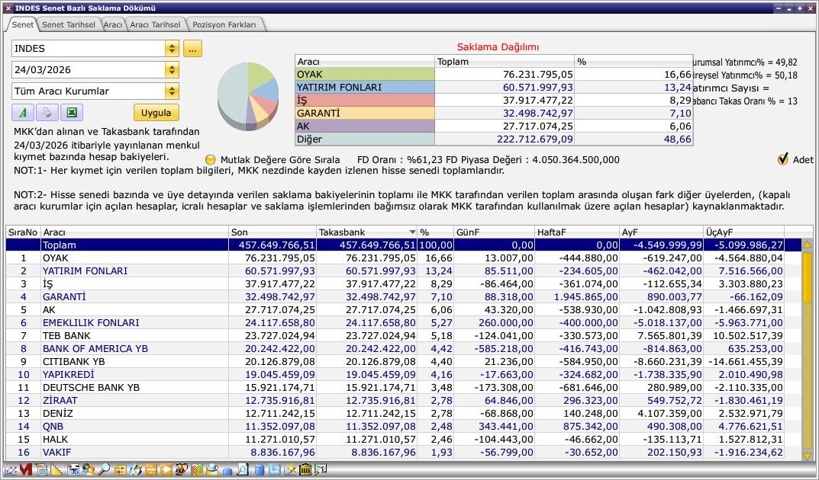The width and height of the screenshot is (819, 480).
Task: Click the green font style icon
Action: pyautogui.click(x=23, y=113)
